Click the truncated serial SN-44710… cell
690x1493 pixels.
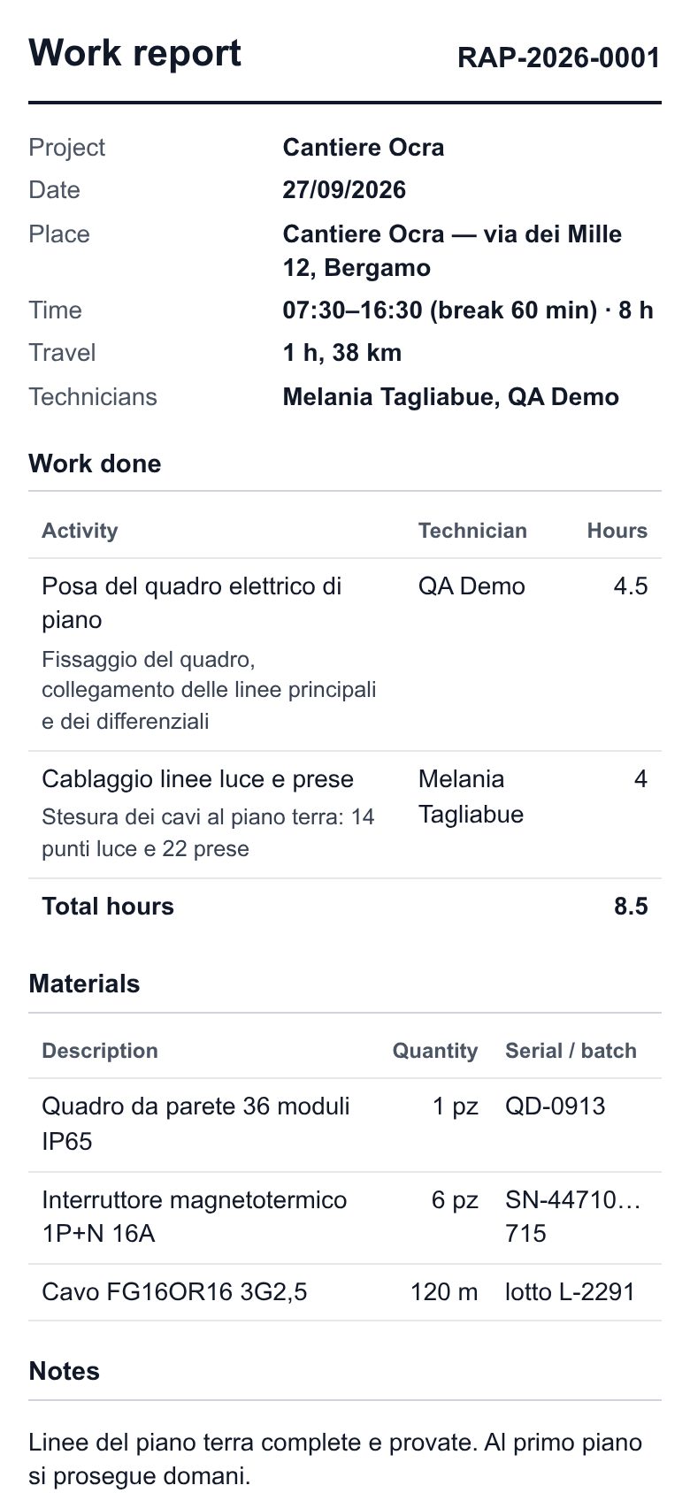tap(573, 1217)
